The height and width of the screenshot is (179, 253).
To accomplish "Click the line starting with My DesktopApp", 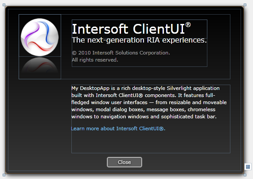I will (145, 88).
